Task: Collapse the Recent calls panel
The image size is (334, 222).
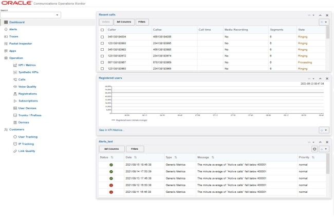Action: pos(320,15)
